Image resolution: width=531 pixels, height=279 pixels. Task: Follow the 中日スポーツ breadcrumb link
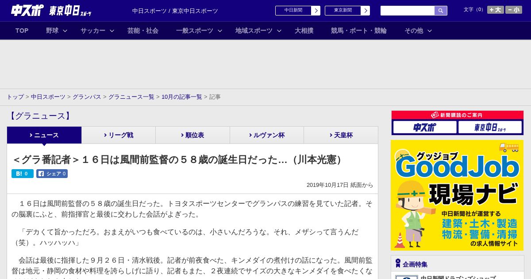[48, 97]
